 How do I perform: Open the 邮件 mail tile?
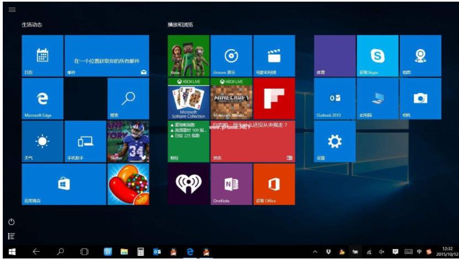pyautogui.click(x=107, y=56)
